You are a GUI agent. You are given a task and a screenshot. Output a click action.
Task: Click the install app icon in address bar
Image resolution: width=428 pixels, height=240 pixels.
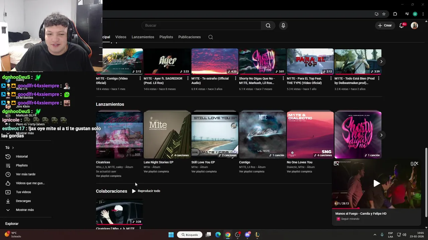pyautogui.click(x=377, y=14)
